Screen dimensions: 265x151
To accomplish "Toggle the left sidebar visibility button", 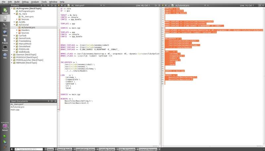I will [12, 149].
